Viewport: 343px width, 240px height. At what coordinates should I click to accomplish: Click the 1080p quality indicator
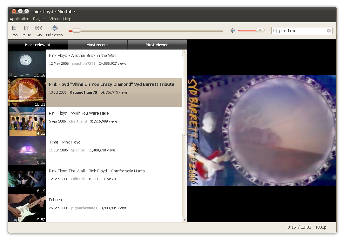click(x=321, y=227)
